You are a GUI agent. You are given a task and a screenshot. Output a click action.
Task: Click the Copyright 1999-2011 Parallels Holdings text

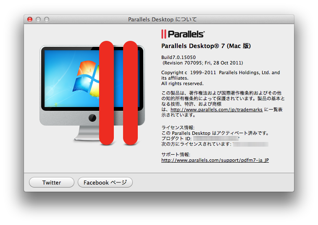click(221, 75)
